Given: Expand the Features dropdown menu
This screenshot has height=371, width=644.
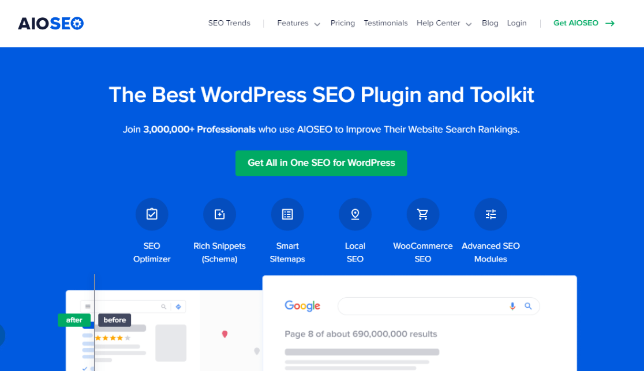Looking at the screenshot, I should coord(298,23).
